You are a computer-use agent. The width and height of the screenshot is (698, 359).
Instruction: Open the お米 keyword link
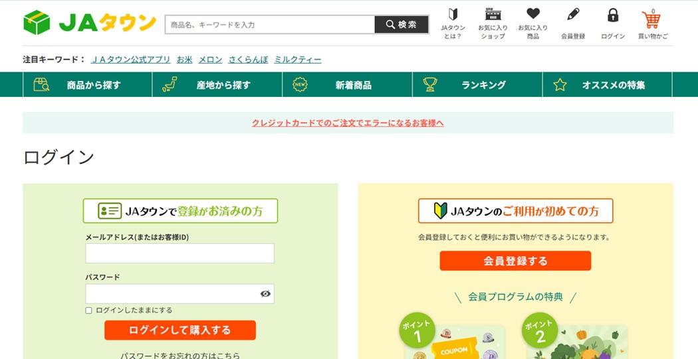[x=184, y=60]
